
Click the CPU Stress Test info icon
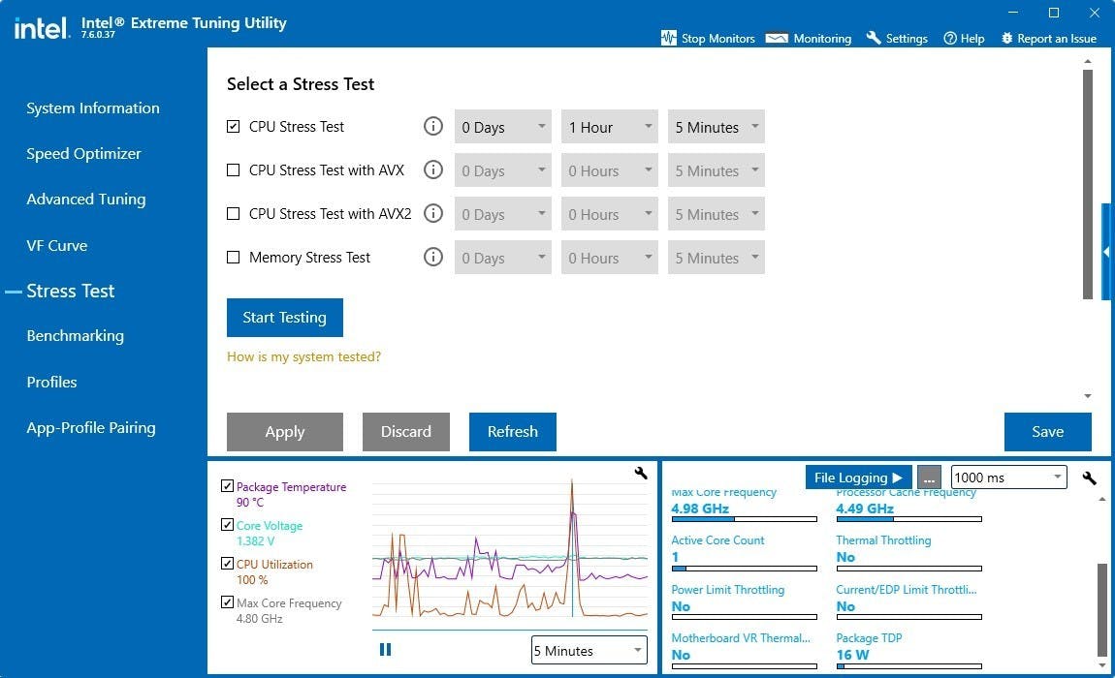(433, 127)
